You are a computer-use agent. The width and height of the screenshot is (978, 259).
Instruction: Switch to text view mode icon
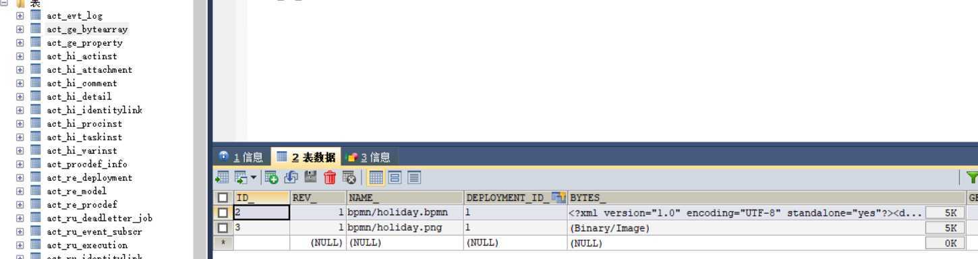coord(413,177)
